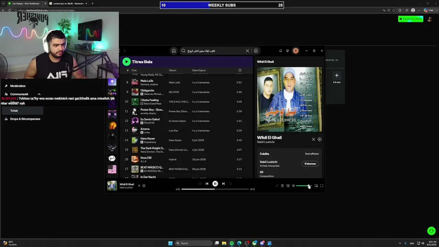The width and height of the screenshot is (439, 247).
Task: Open Microsoft Edge from the taskbar
Action: 239,243
